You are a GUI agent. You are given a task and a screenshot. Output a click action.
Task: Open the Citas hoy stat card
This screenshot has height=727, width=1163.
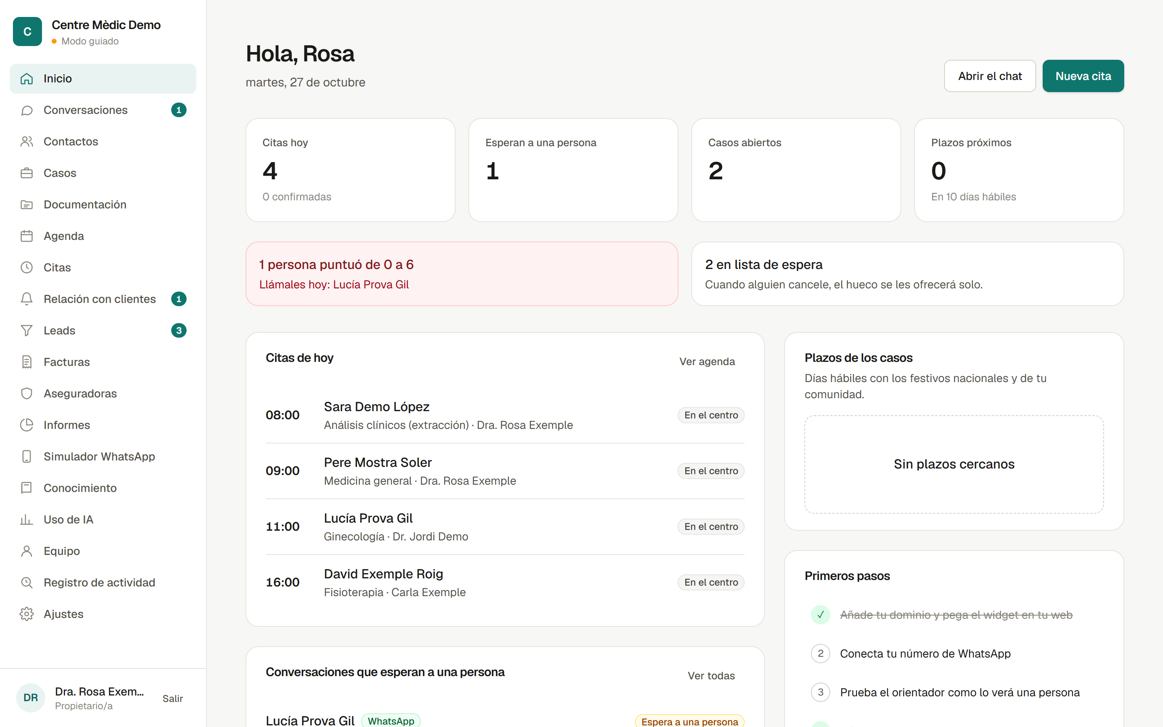coord(351,170)
